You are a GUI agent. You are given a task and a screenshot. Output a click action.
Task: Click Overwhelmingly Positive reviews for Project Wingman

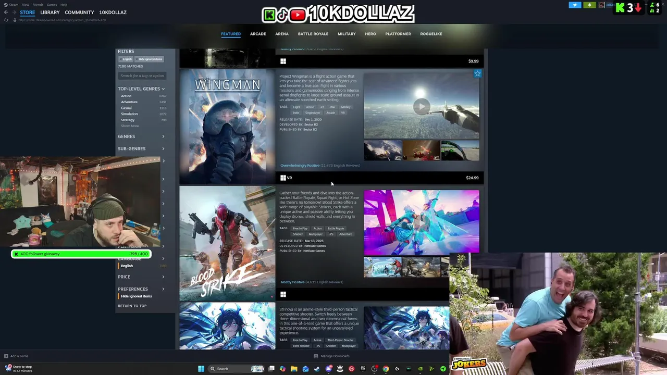(x=300, y=166)
